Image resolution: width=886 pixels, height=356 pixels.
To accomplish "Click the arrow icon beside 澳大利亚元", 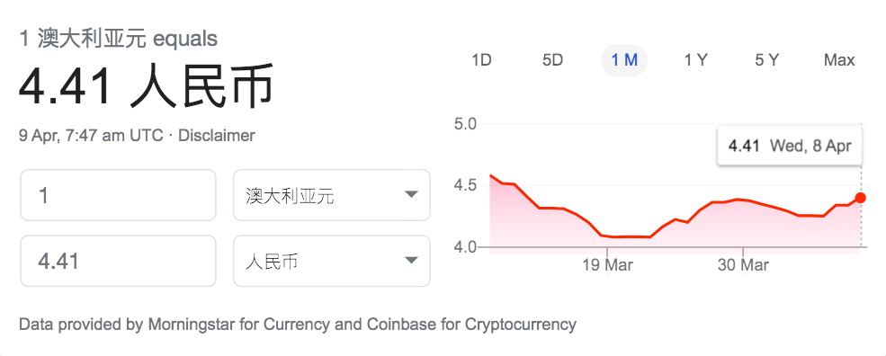I will 411,195.
